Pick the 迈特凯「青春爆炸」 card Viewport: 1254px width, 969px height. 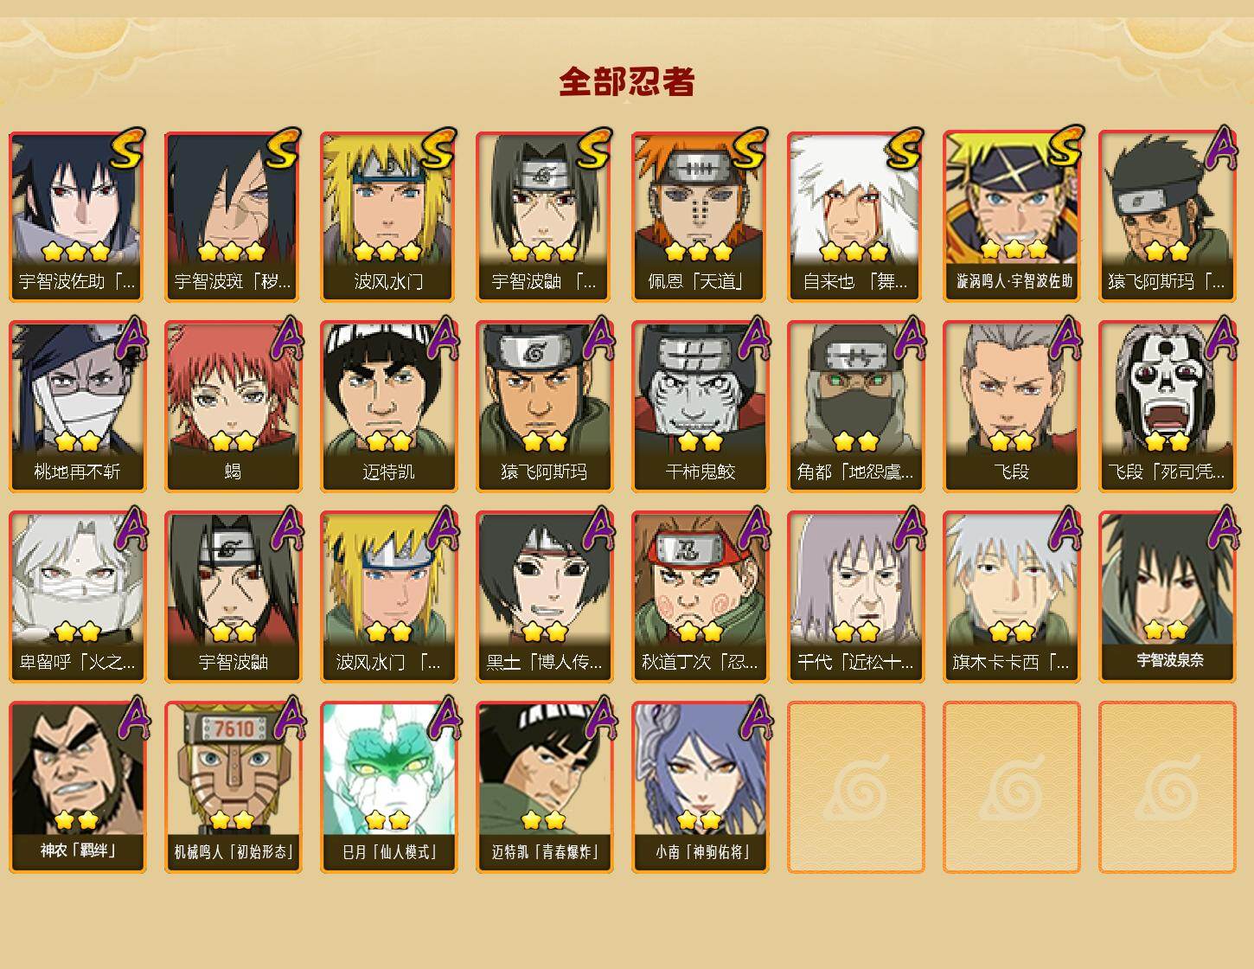coord(544,787)
